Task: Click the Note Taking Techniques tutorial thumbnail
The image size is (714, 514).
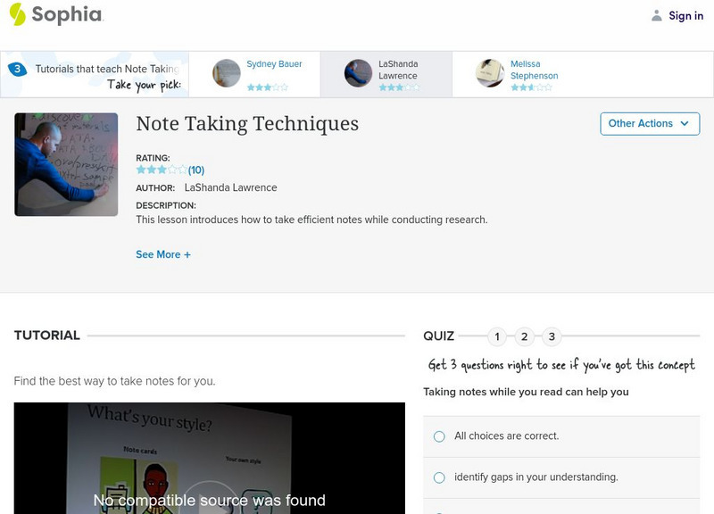Action: [66, 164]
